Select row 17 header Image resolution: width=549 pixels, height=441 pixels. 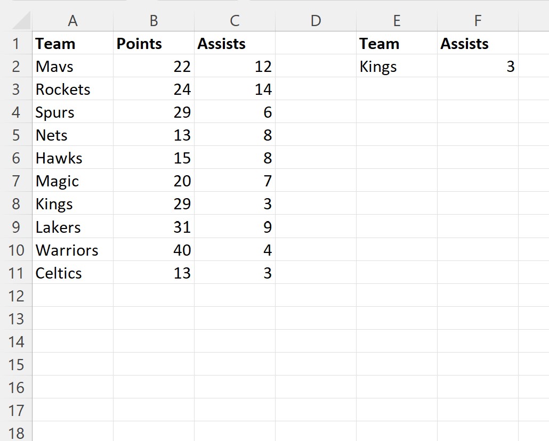[16, 410]
